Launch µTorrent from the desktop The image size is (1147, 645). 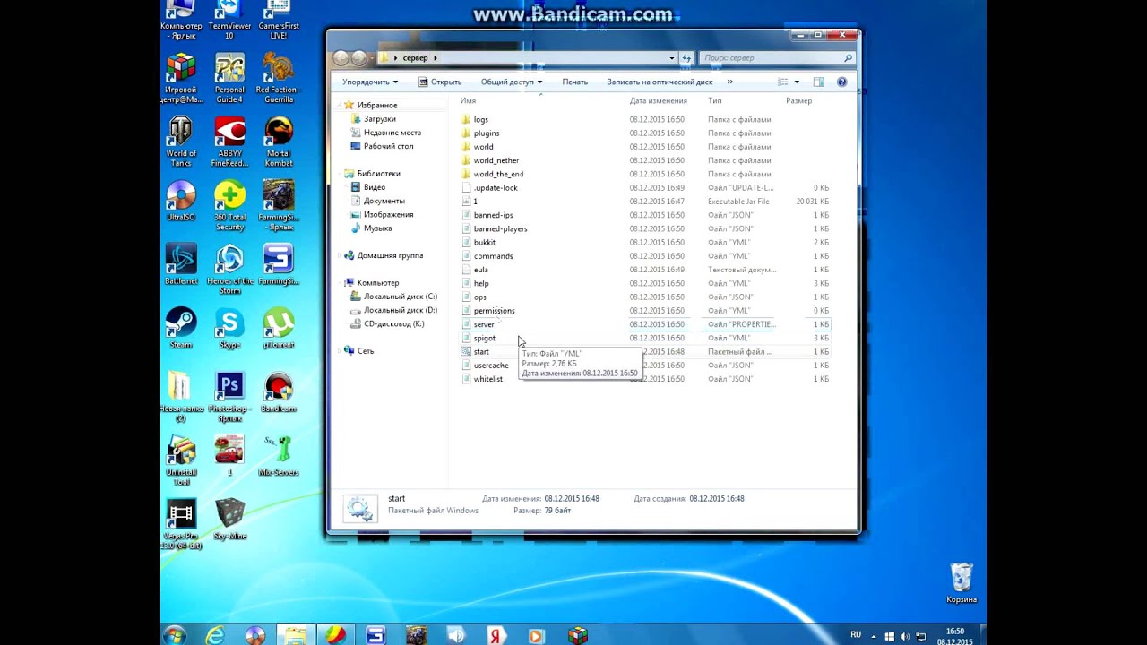coord(279,328)
